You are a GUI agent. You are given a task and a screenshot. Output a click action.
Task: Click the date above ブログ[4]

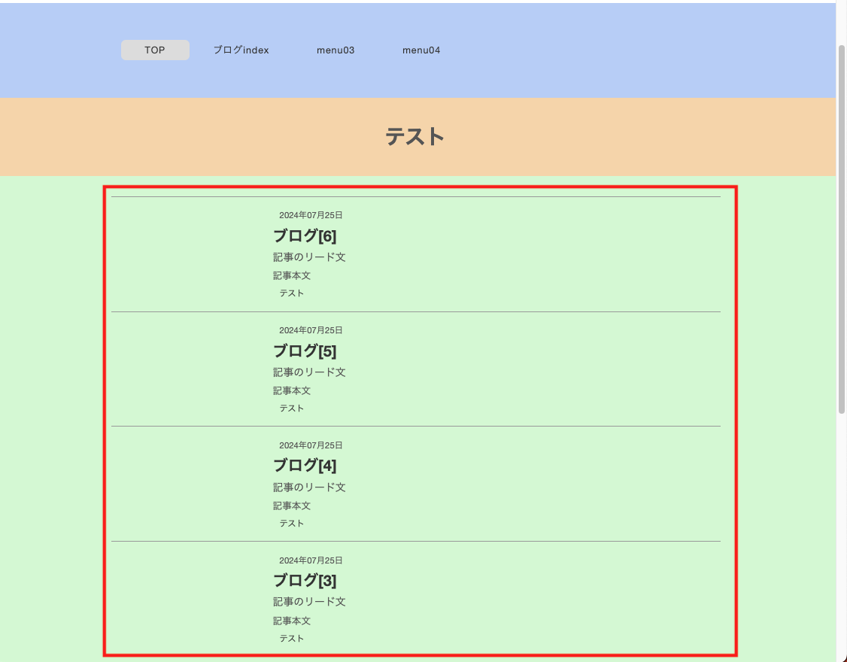click(311, 445)
